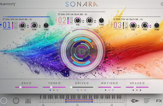Select channel 02 number

pyautogui.click(x=62, y=20)
